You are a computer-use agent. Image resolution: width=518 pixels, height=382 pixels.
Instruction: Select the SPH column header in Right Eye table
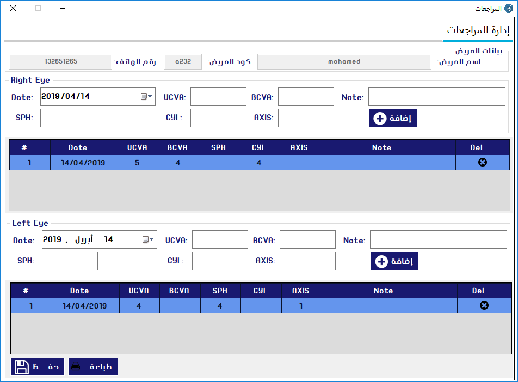pos(219,147)
